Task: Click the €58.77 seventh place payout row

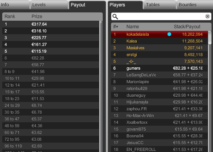Action: pyautogui.click(x=51, y=65)
